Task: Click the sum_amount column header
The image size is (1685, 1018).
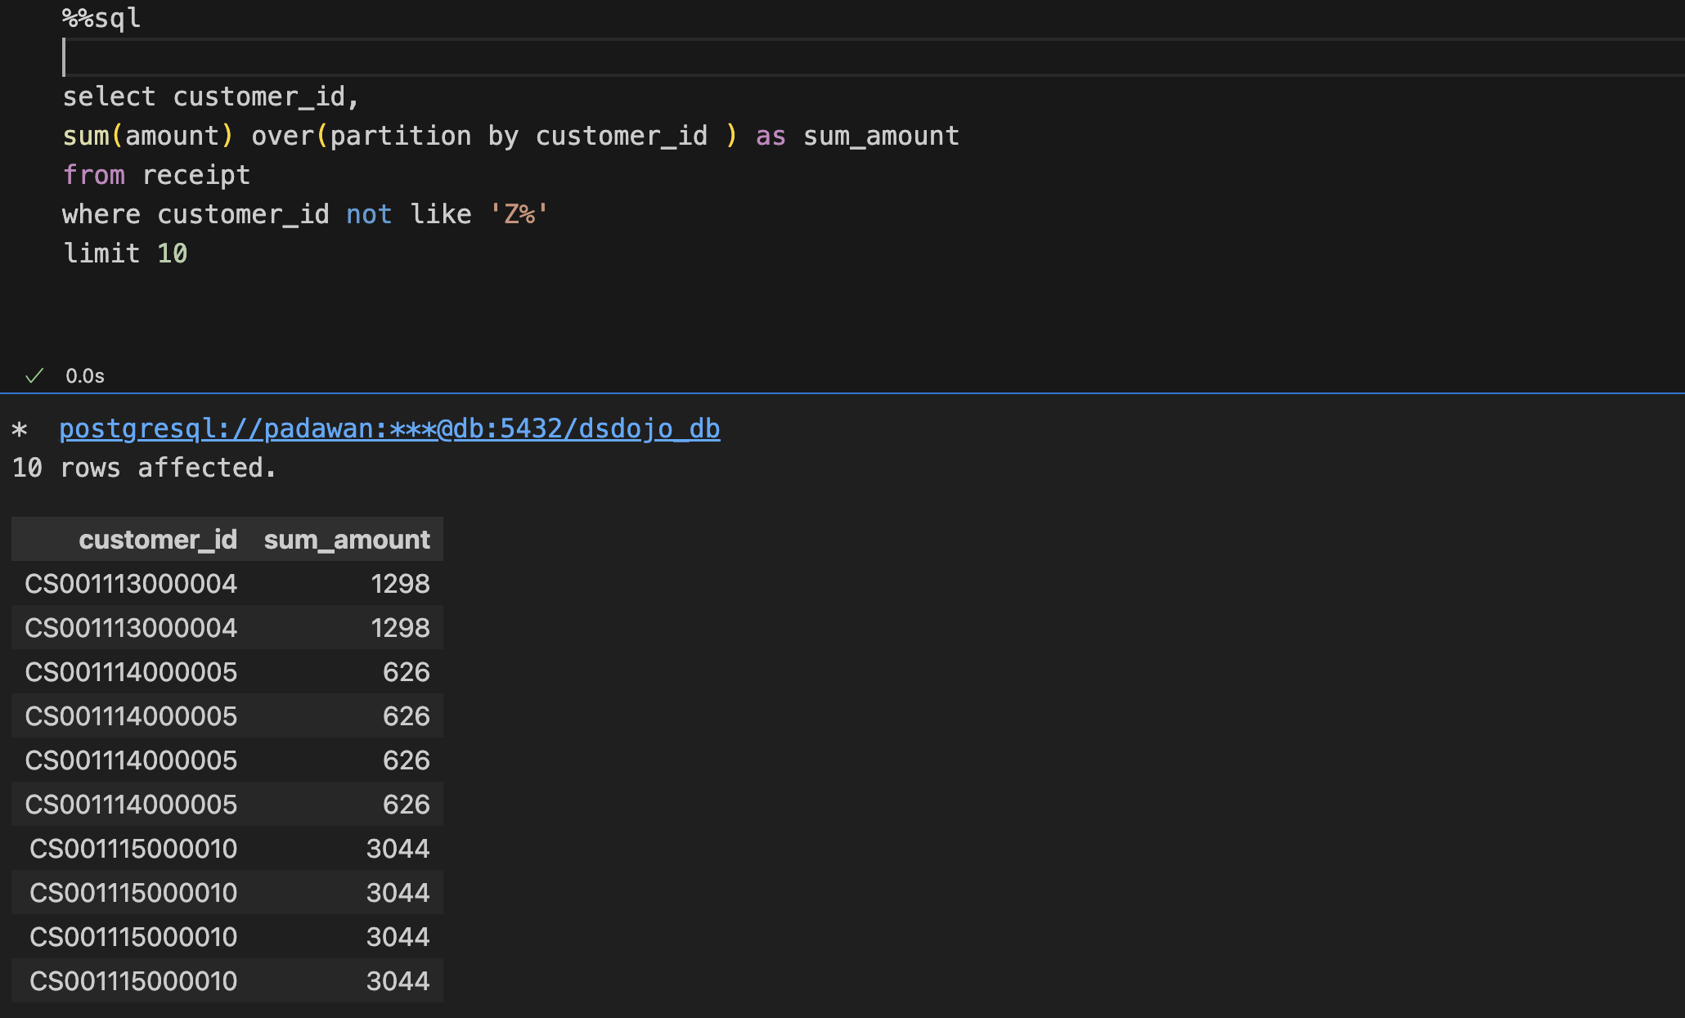Action: [x=346, y=540]
